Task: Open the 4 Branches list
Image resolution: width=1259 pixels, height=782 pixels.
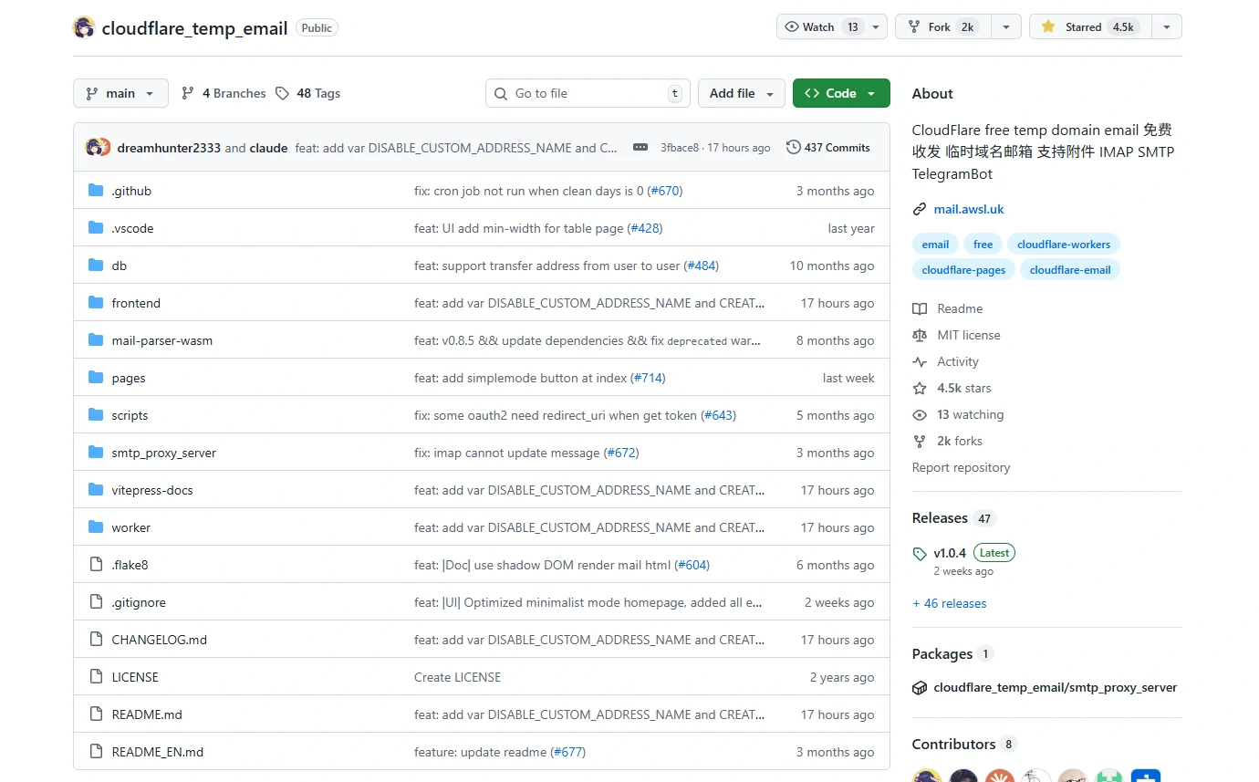Action: [x=224, y=93]
